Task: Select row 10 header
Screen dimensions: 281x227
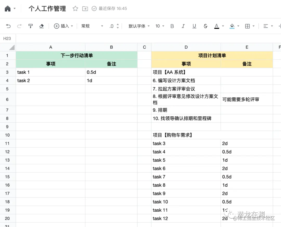Action: click(7, 135)
